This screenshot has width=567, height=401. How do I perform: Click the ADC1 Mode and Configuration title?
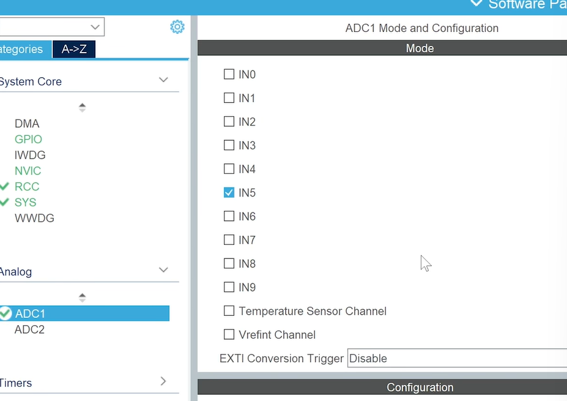click(x=421, y=28)
